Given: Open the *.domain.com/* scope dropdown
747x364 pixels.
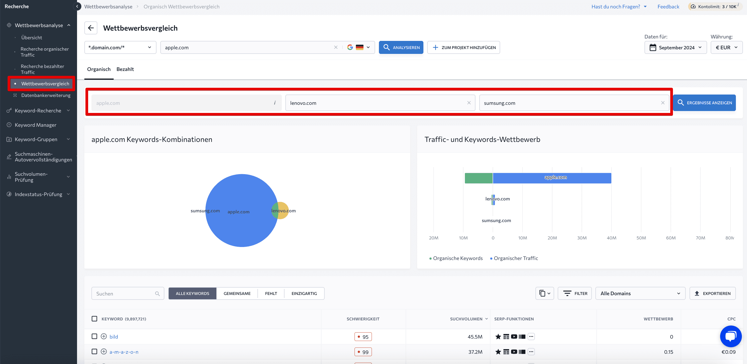Looking at the screenshot, I should coord(120,47).
